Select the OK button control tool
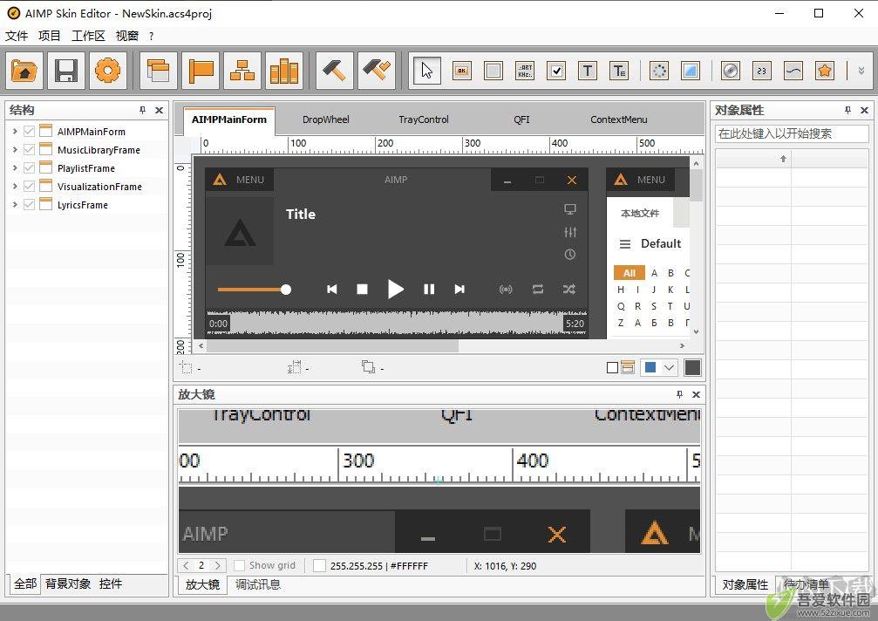Screen dimensions: 878x621 (x=462, y=71)
